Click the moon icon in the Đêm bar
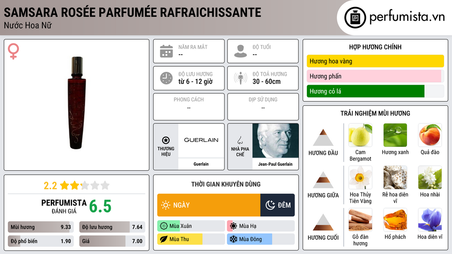This screenshot has width=452, height=254. coord(270,205)
